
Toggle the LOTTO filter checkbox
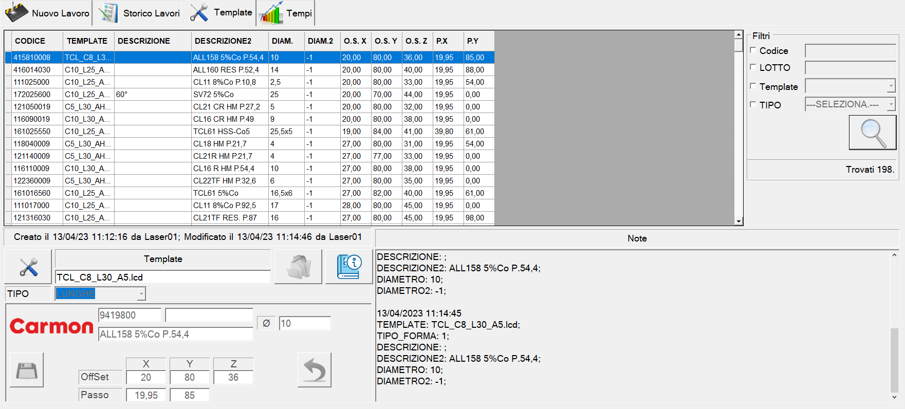[753, 67]
